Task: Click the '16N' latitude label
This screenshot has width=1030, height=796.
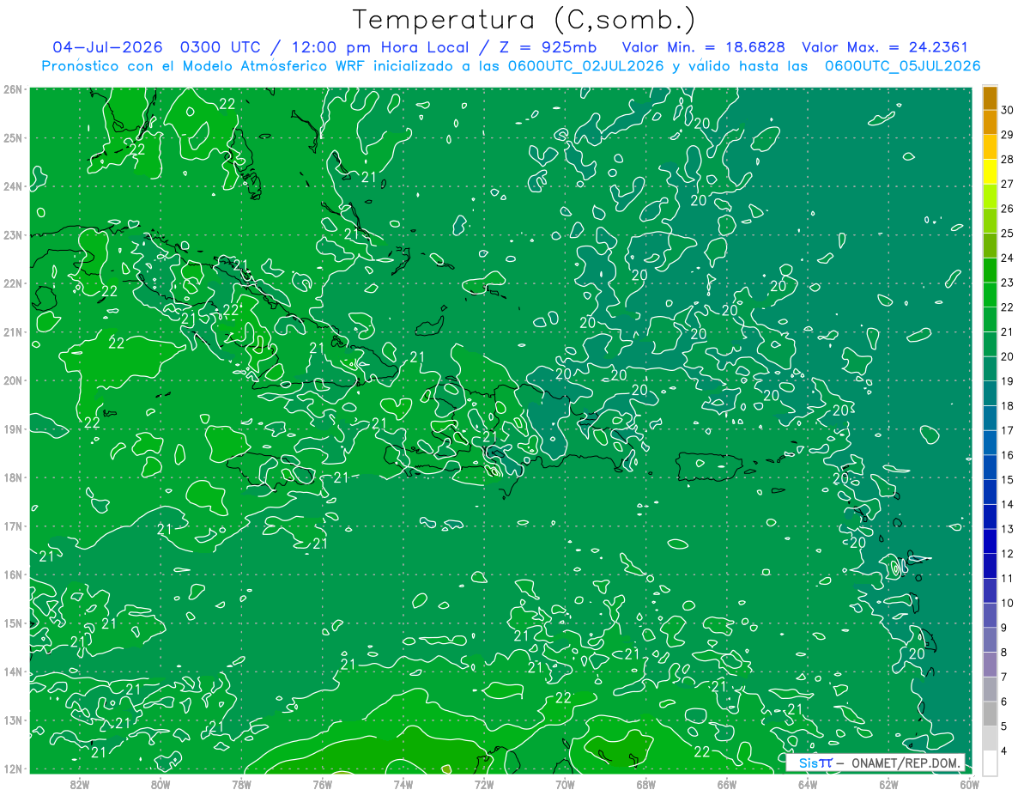Action: click(x=12, y=574)
